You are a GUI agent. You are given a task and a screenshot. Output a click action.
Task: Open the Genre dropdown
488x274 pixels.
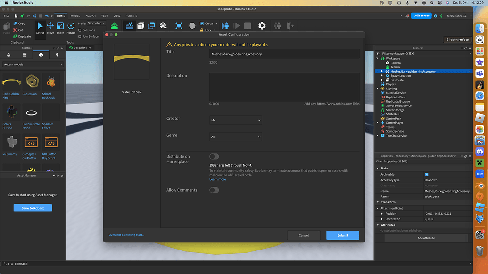[x=236, y=137]
